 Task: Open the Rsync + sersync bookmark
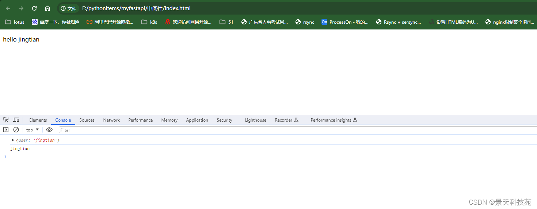(398, 22)
